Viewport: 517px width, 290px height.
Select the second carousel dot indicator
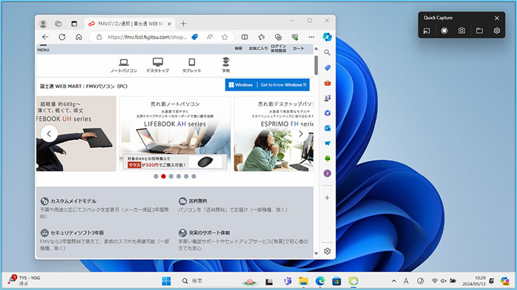[x=163, y=177]
